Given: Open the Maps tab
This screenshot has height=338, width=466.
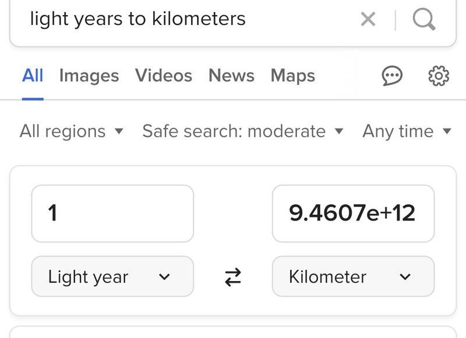Looking at the screenshot, I should [292, 76].
